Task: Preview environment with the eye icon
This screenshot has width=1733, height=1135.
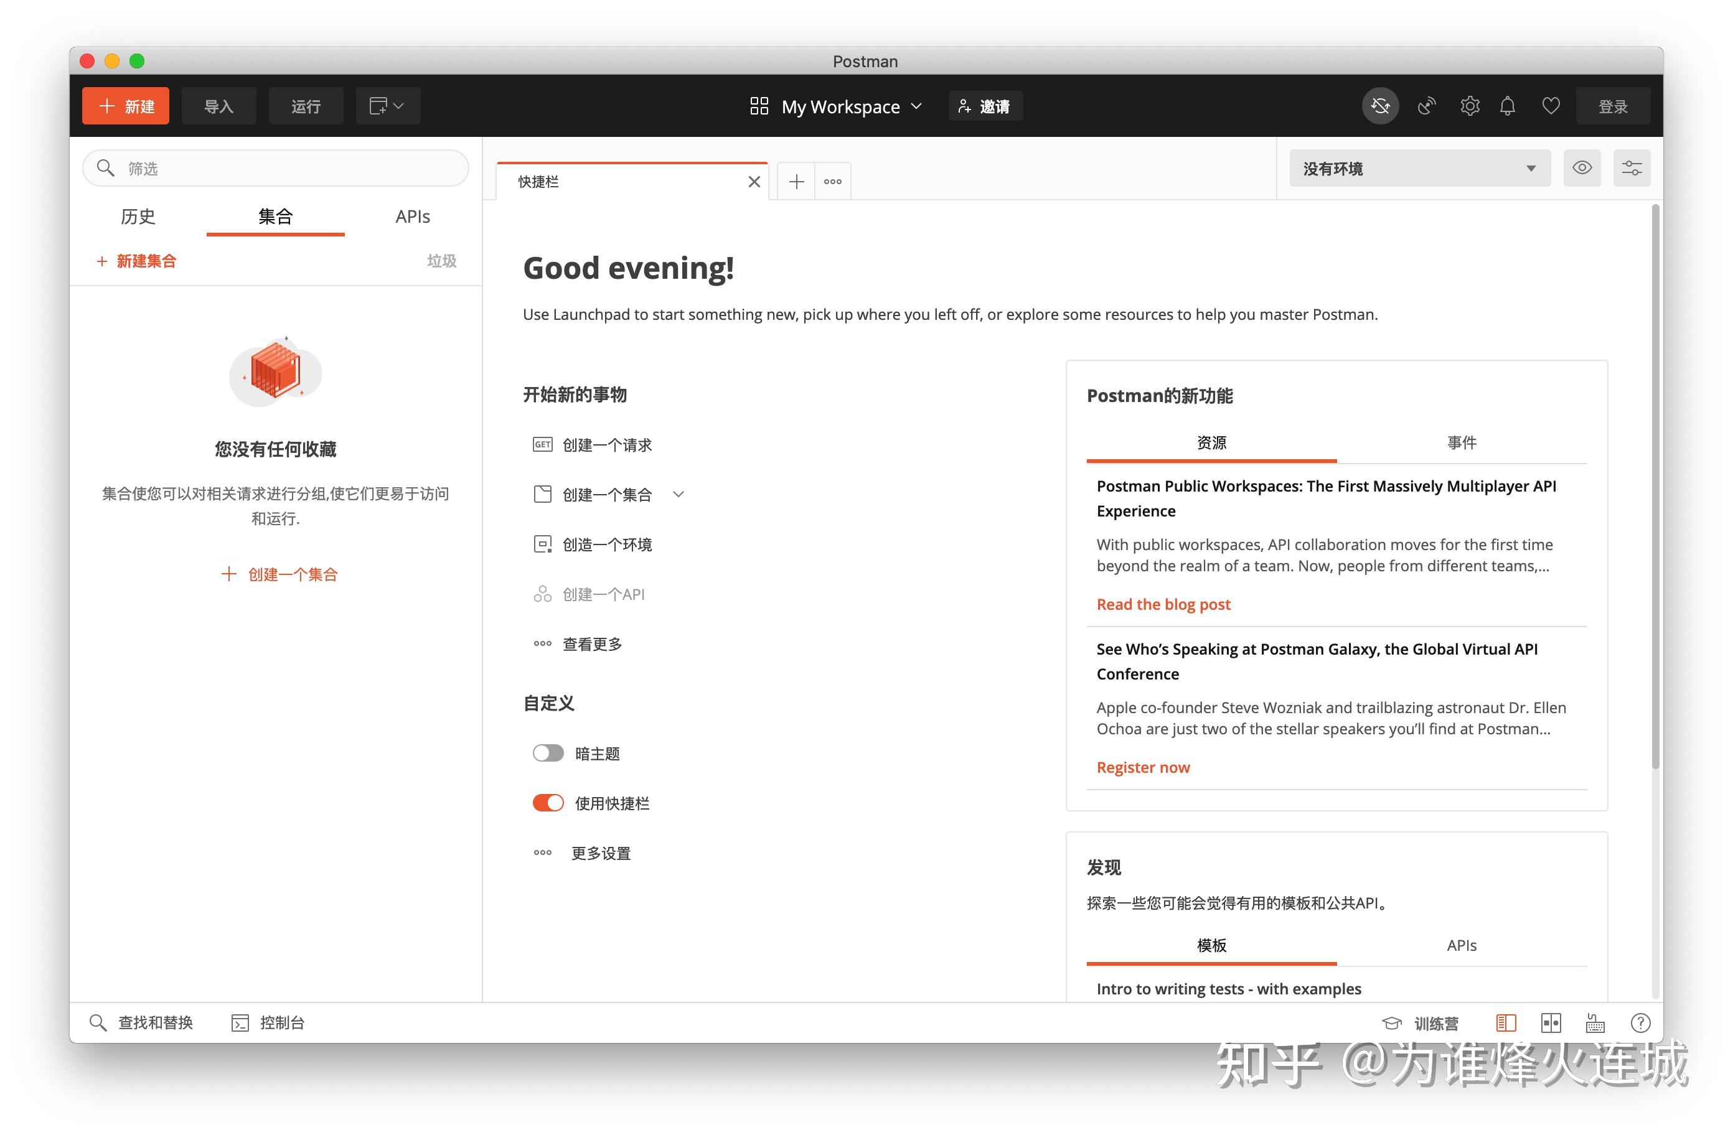Action: click(1582, 167)
